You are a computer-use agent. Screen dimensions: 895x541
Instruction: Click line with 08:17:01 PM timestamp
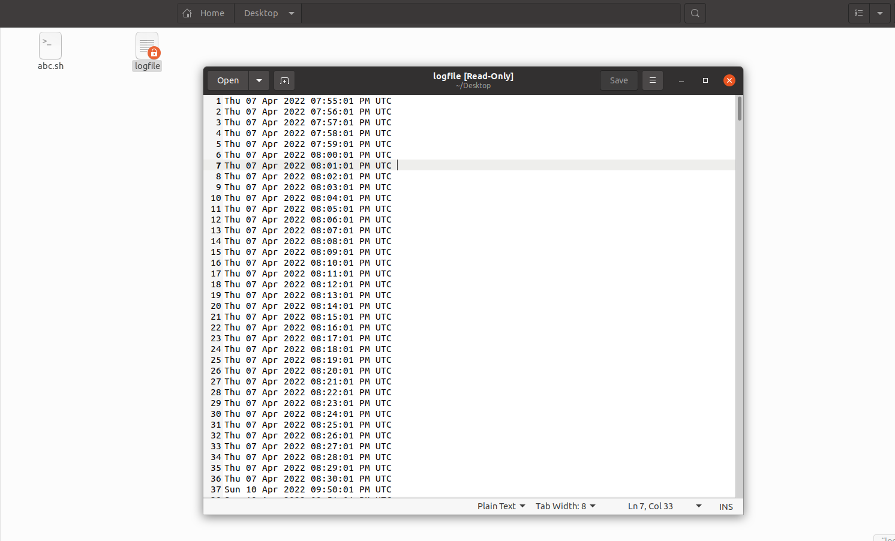(308, 338)
